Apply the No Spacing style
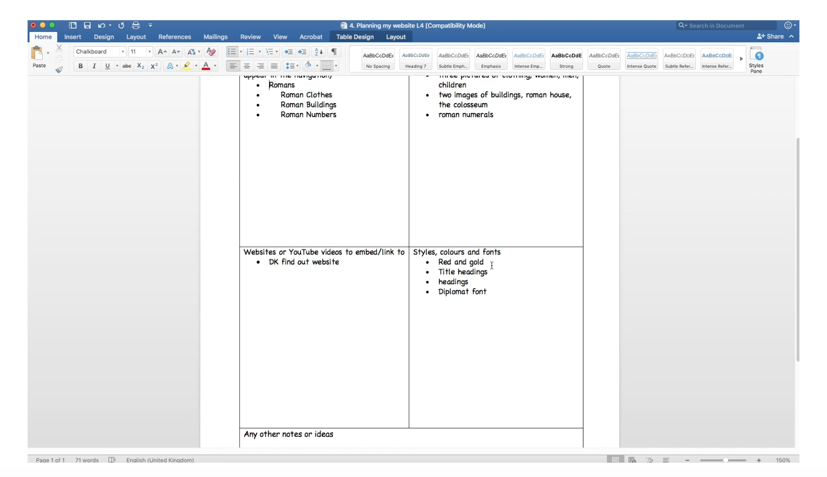Image resolution: width=827 pixels, height=477 pixels. [x=378, y=59]
